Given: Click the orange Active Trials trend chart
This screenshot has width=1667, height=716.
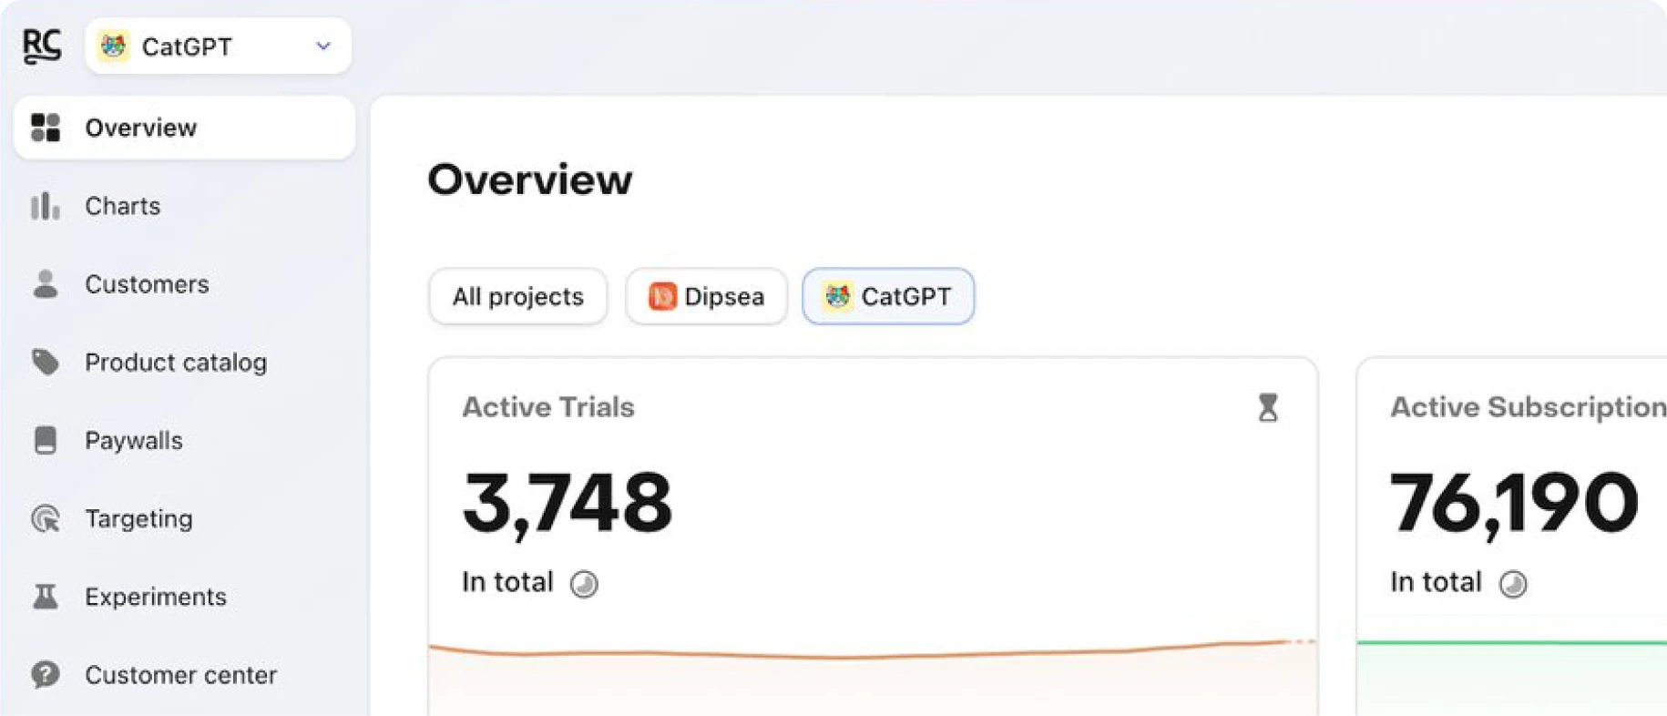Looking at the screenshot, I should click(x=873, y=677).
